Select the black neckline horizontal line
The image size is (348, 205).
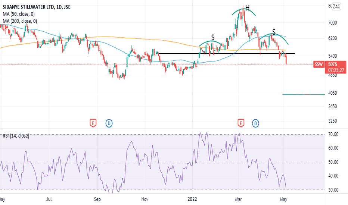[226, 54]
